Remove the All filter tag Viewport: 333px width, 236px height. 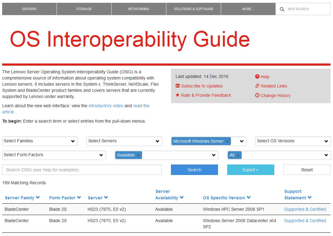pos(238,155)
